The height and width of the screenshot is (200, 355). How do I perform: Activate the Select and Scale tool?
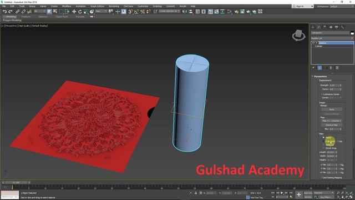pos(86,12)
